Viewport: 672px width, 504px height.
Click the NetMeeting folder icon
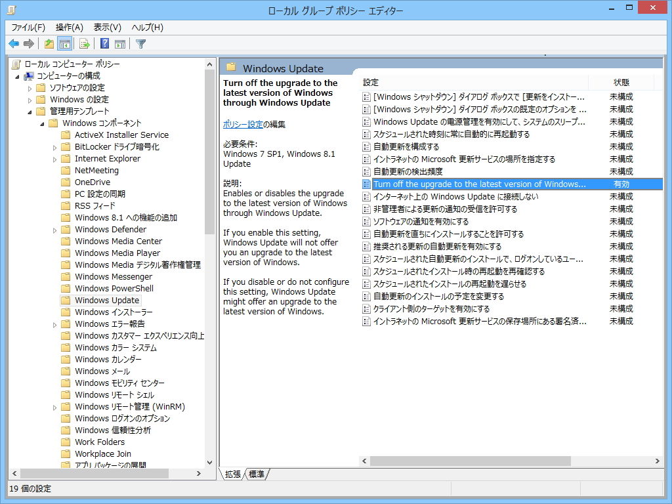click(66, 171)
